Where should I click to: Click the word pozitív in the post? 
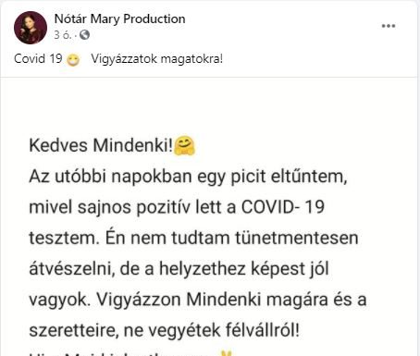pyautogui.click(x=164, y=207)
